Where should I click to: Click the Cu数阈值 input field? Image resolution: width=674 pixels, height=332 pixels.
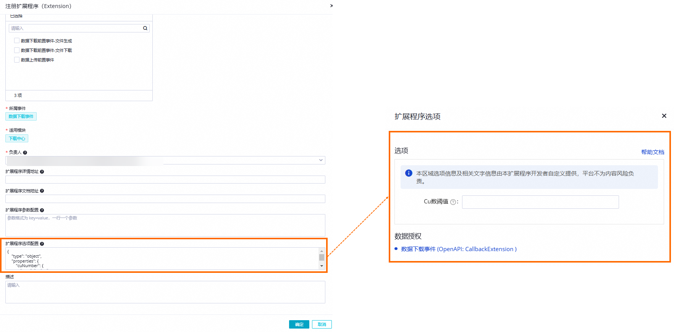coord(540,202)
